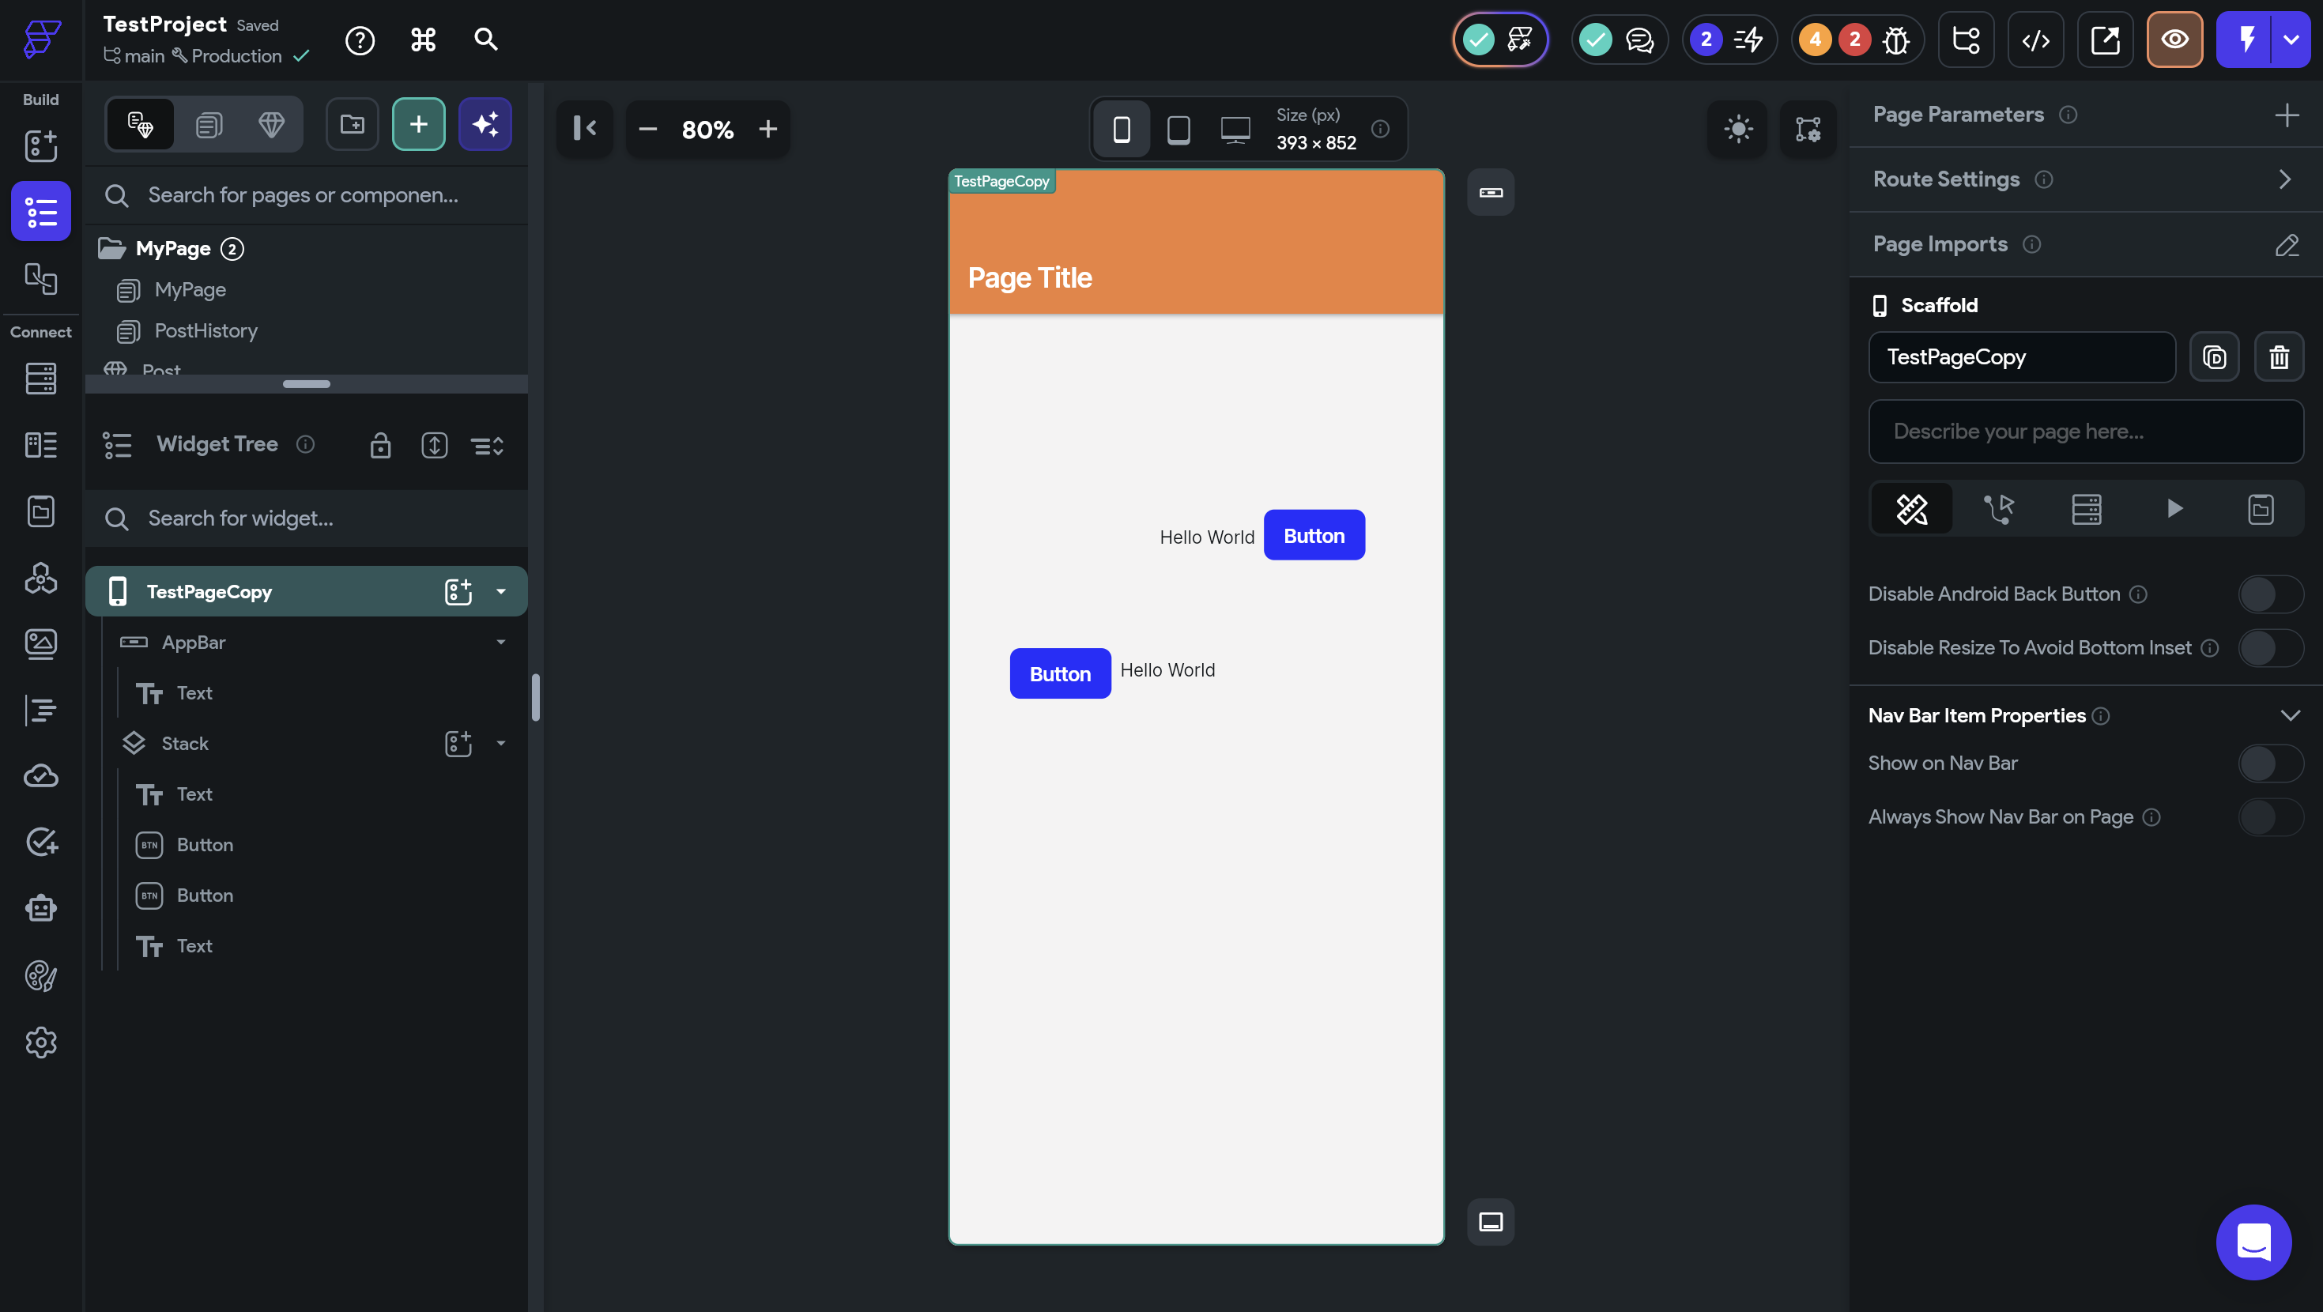Select tablet device size tab
Screen dimensions: 2323x1312
click(1178, 130)
